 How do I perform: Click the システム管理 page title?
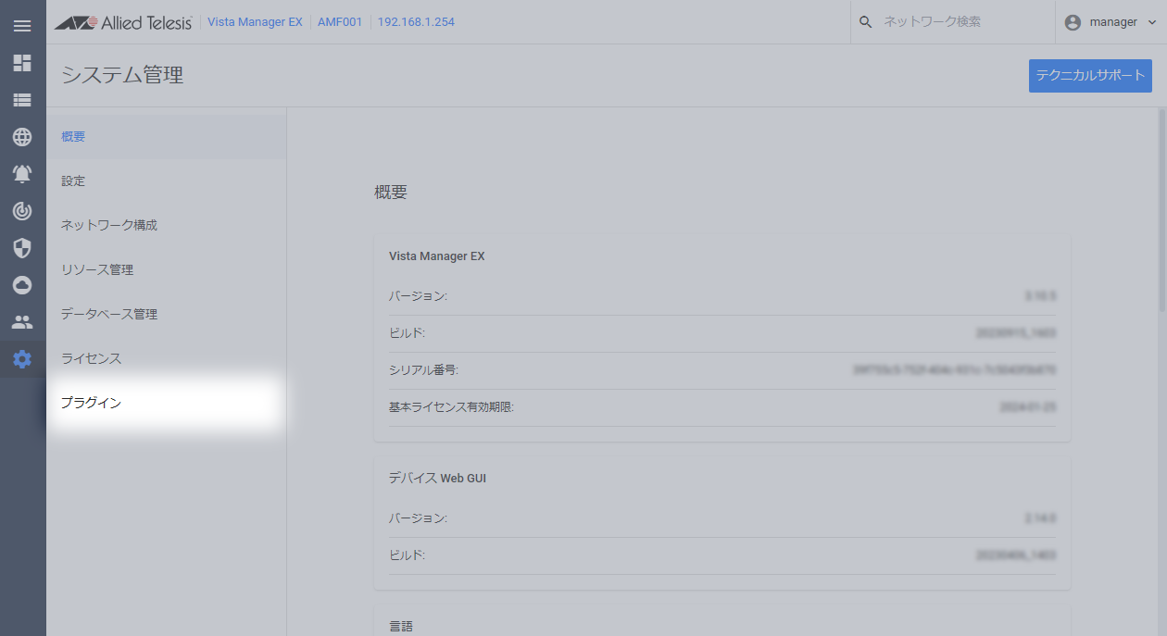pos(122,75)
